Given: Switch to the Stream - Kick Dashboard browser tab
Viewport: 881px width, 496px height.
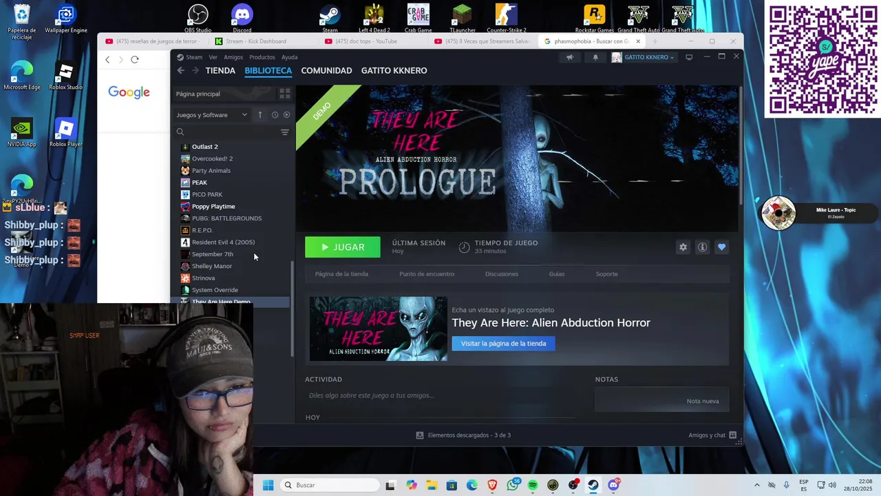Looking at the screenshot, I should [255, 41].
